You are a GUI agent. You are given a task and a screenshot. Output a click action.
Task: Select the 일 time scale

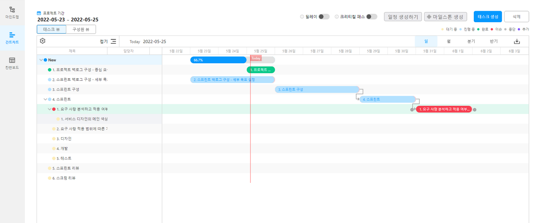pos(426,41)
